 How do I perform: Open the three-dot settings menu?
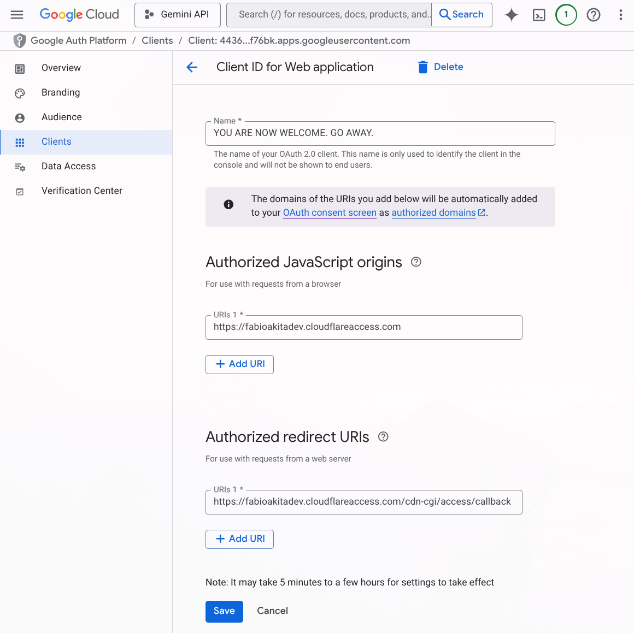tap(621, 15)
